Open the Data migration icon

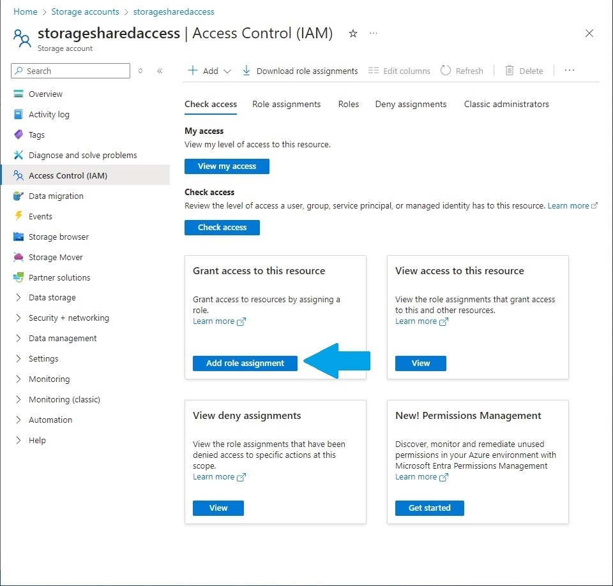[19, 196]
